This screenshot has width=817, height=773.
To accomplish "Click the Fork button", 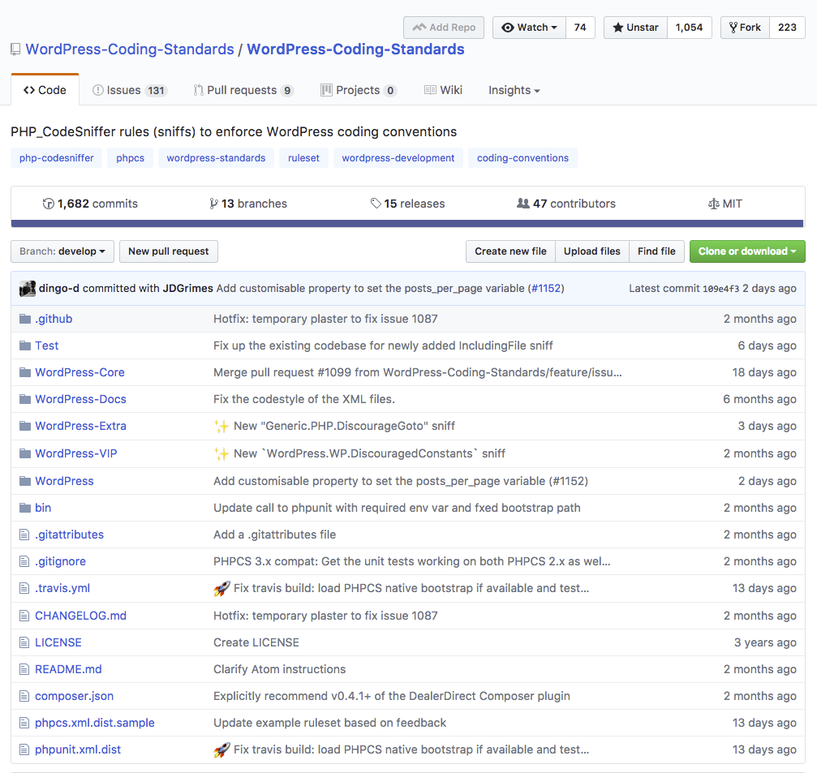I will coord(745,28).
